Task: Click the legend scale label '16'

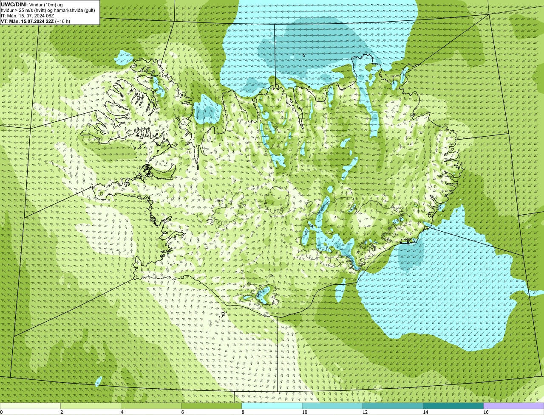Action: [486, 412]
